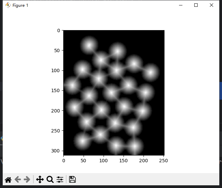Minimize the Figure 1 window
The height and width of the screenshot is (188, 222).
[181, 5]
